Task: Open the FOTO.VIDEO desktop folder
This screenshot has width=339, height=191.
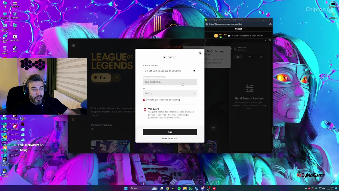Action: (15, 5)
